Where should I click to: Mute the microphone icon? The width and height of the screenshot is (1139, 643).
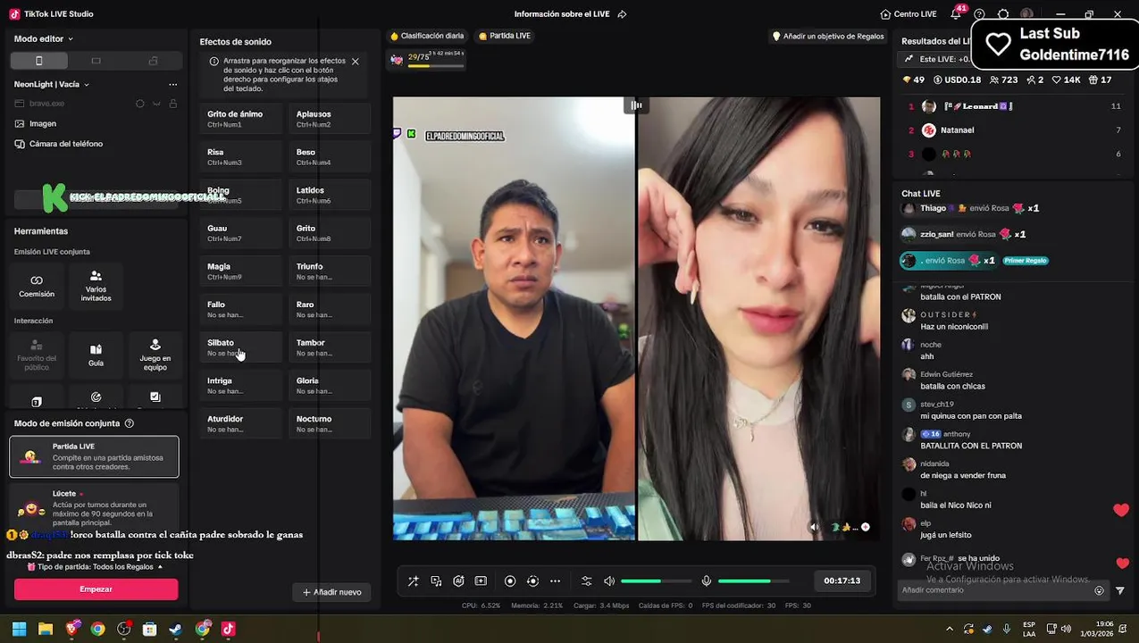[x=707, y=580]
